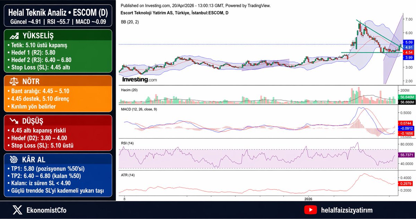Viewport: 416px width, 219px height.
Task: Select the KÂR AL section heading
Action: click(x=34, y=160)
